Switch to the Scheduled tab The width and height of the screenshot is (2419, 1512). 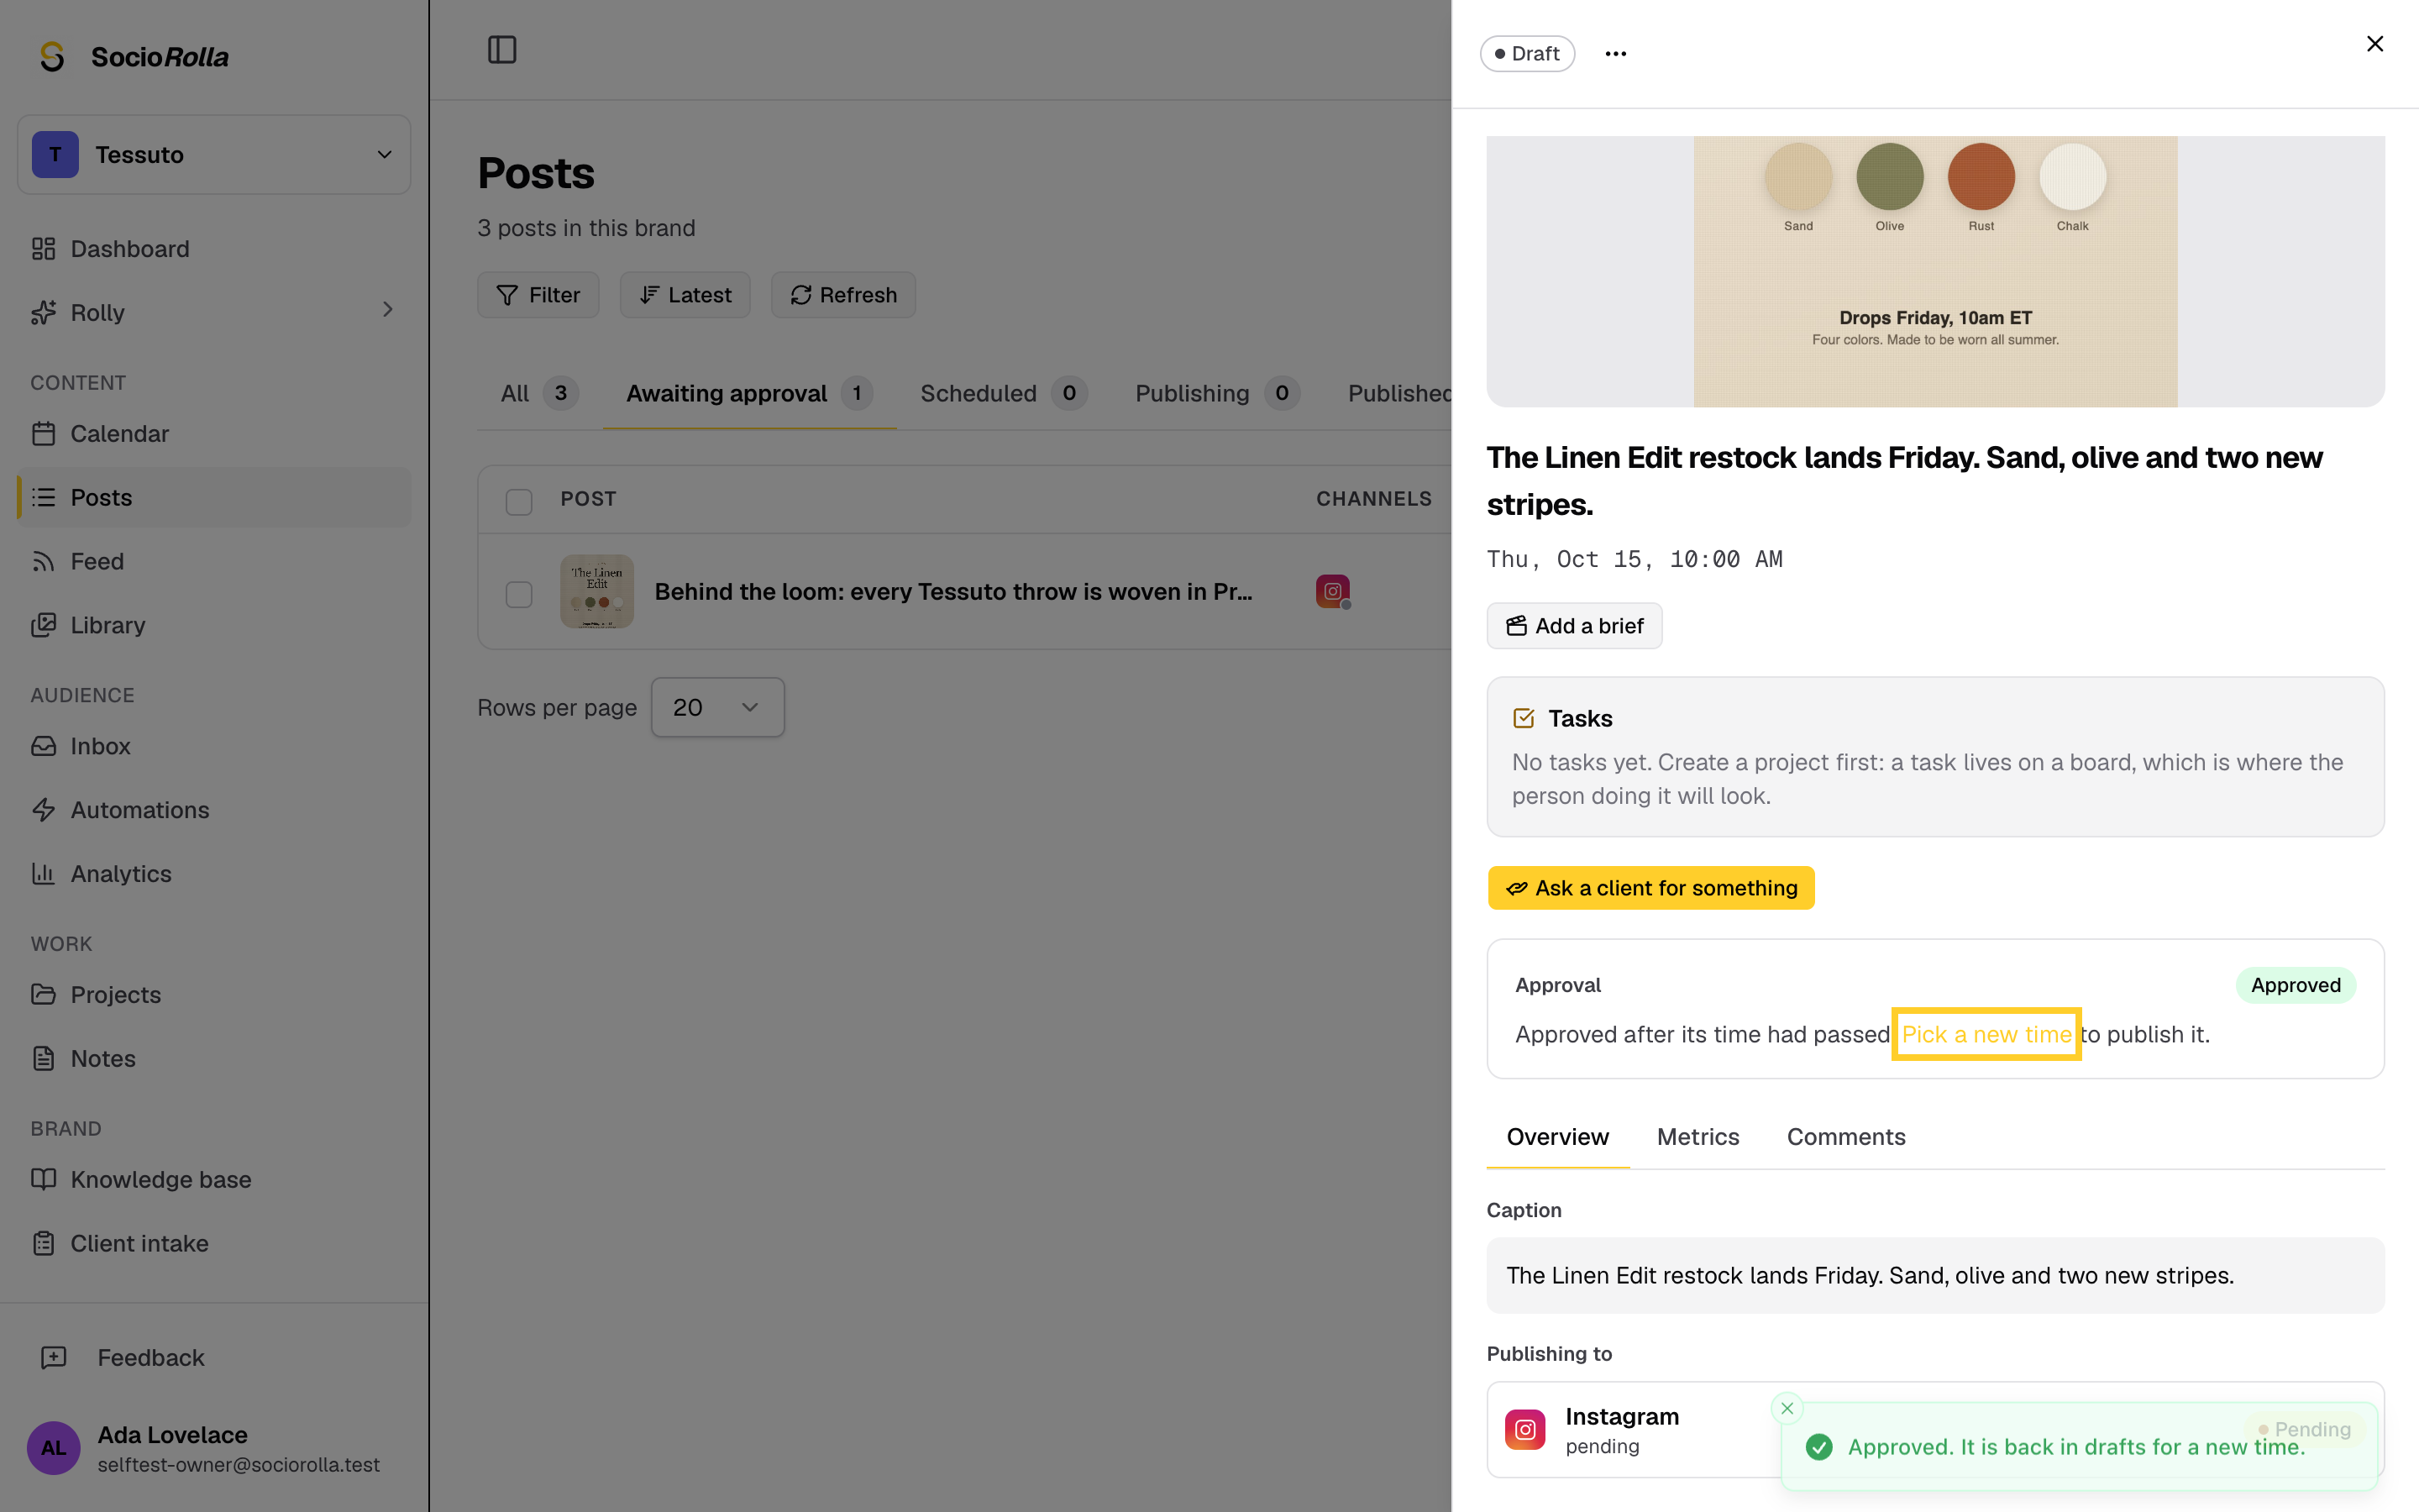point(1004,394)
